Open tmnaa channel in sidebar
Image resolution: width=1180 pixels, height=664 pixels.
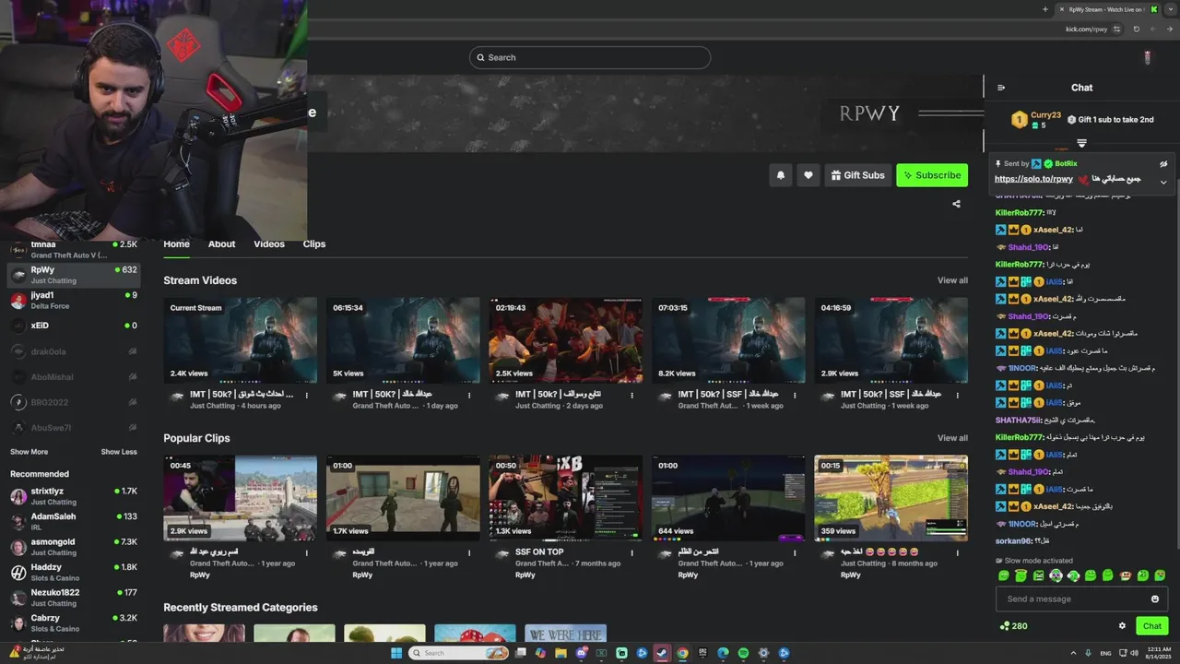pos(74,249)
